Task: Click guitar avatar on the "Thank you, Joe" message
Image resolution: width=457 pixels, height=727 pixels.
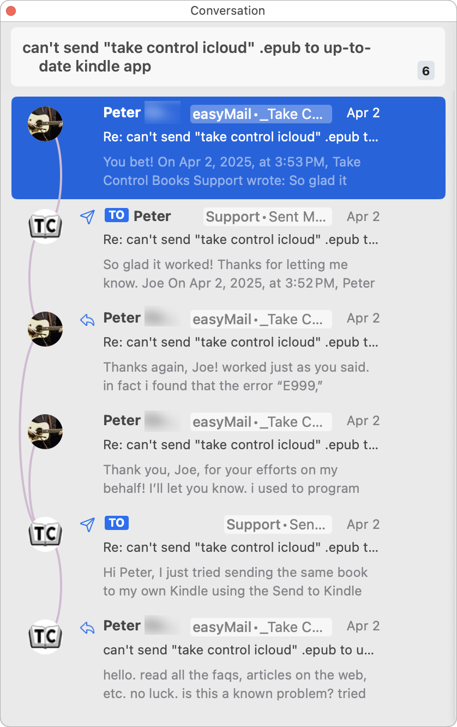Action: 45,432
